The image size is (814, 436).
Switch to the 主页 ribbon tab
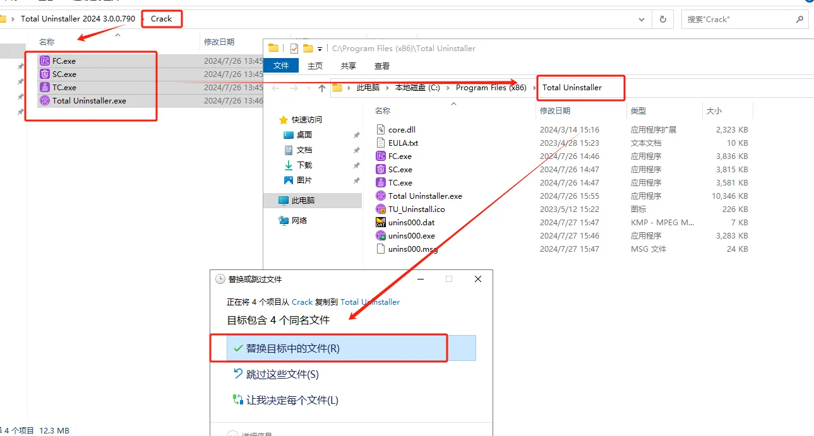[314, 66]
